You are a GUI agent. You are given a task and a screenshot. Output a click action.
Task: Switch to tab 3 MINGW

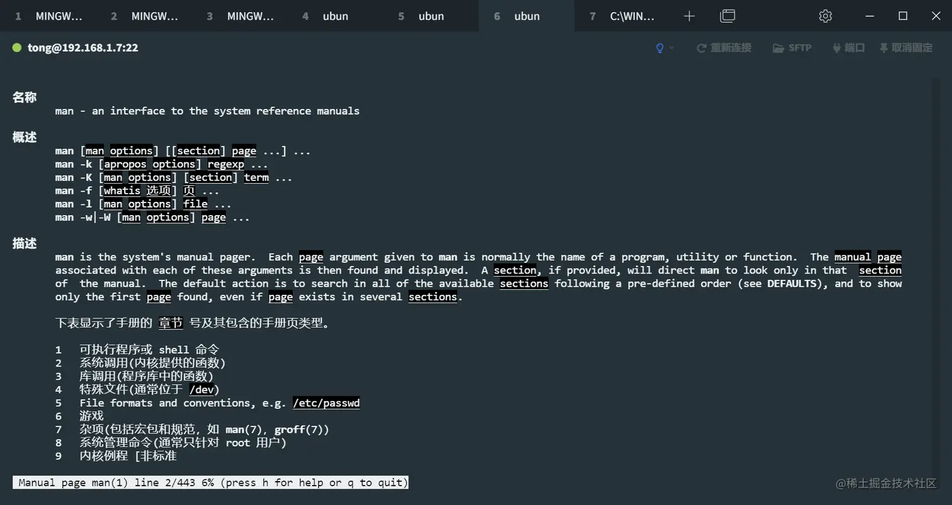pyautogui.click(x=239, y=16)
